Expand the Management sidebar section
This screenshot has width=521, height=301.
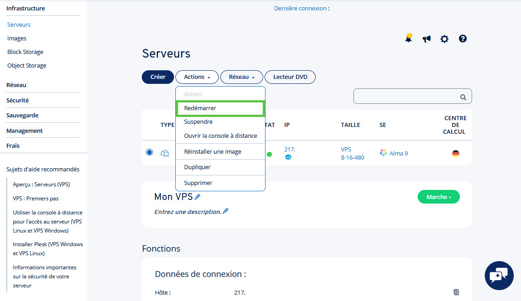tap(24, 131)
